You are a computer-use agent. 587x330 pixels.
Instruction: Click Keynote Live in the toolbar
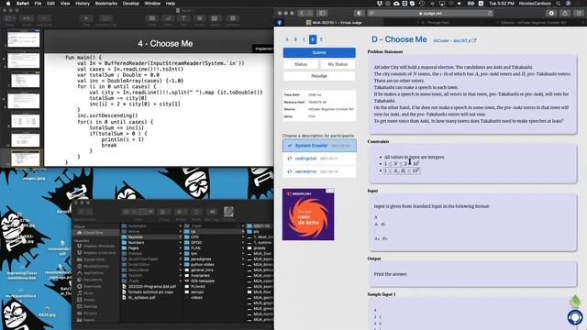[105, 18]
